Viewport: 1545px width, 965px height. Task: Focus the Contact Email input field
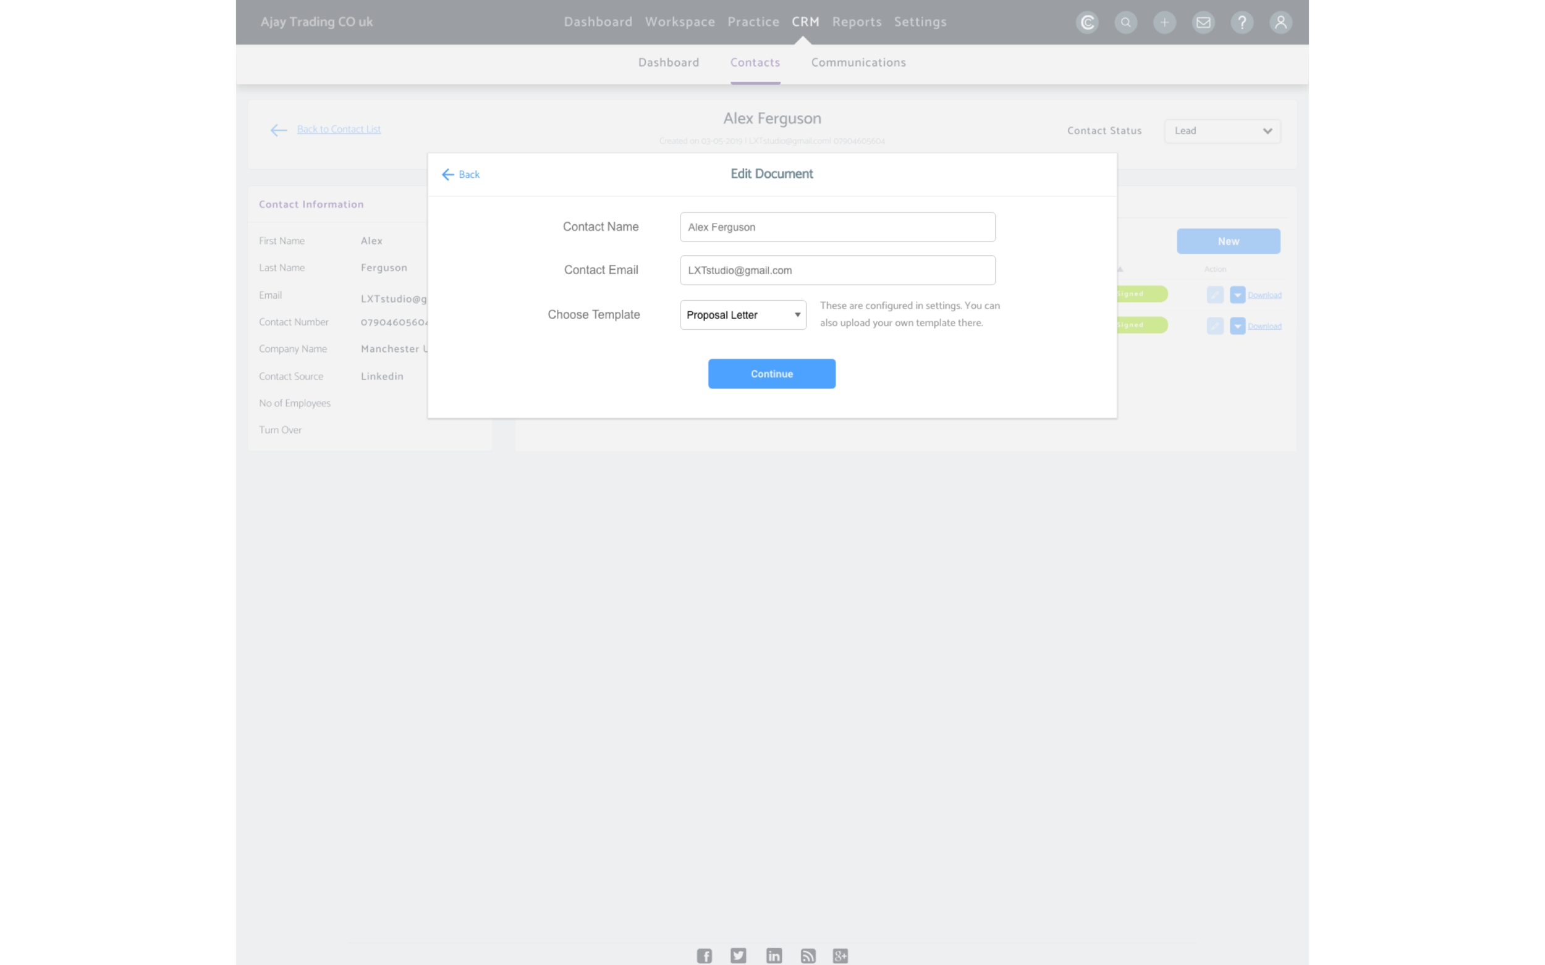[837, 270]
